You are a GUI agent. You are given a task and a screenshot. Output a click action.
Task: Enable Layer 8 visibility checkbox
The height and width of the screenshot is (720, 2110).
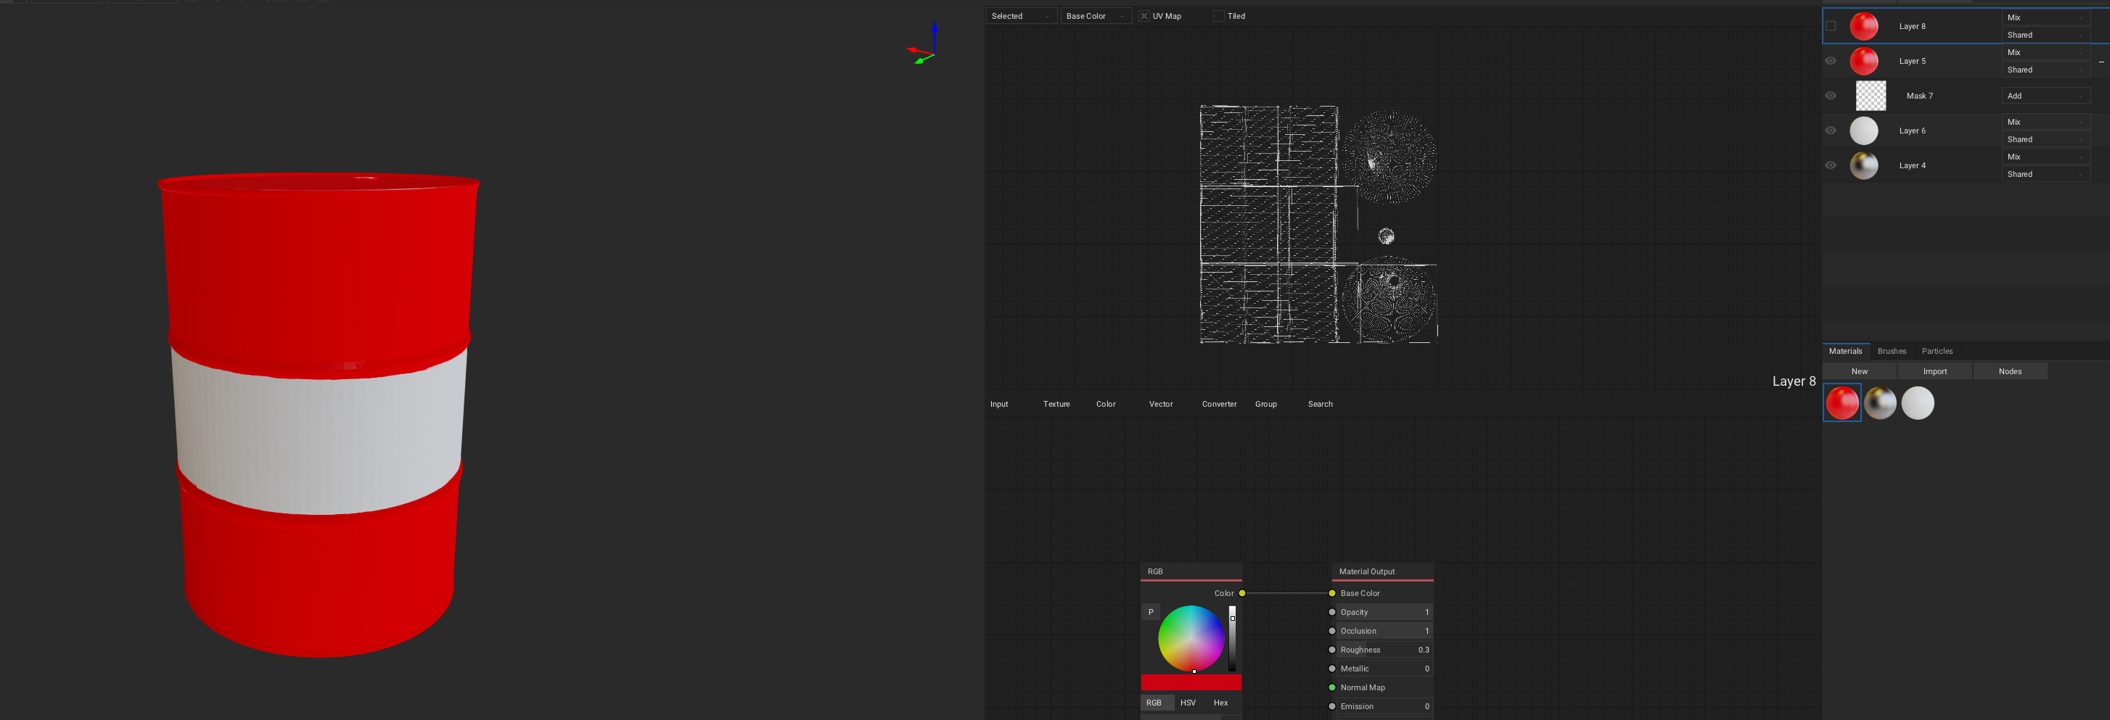point(1831,26)
